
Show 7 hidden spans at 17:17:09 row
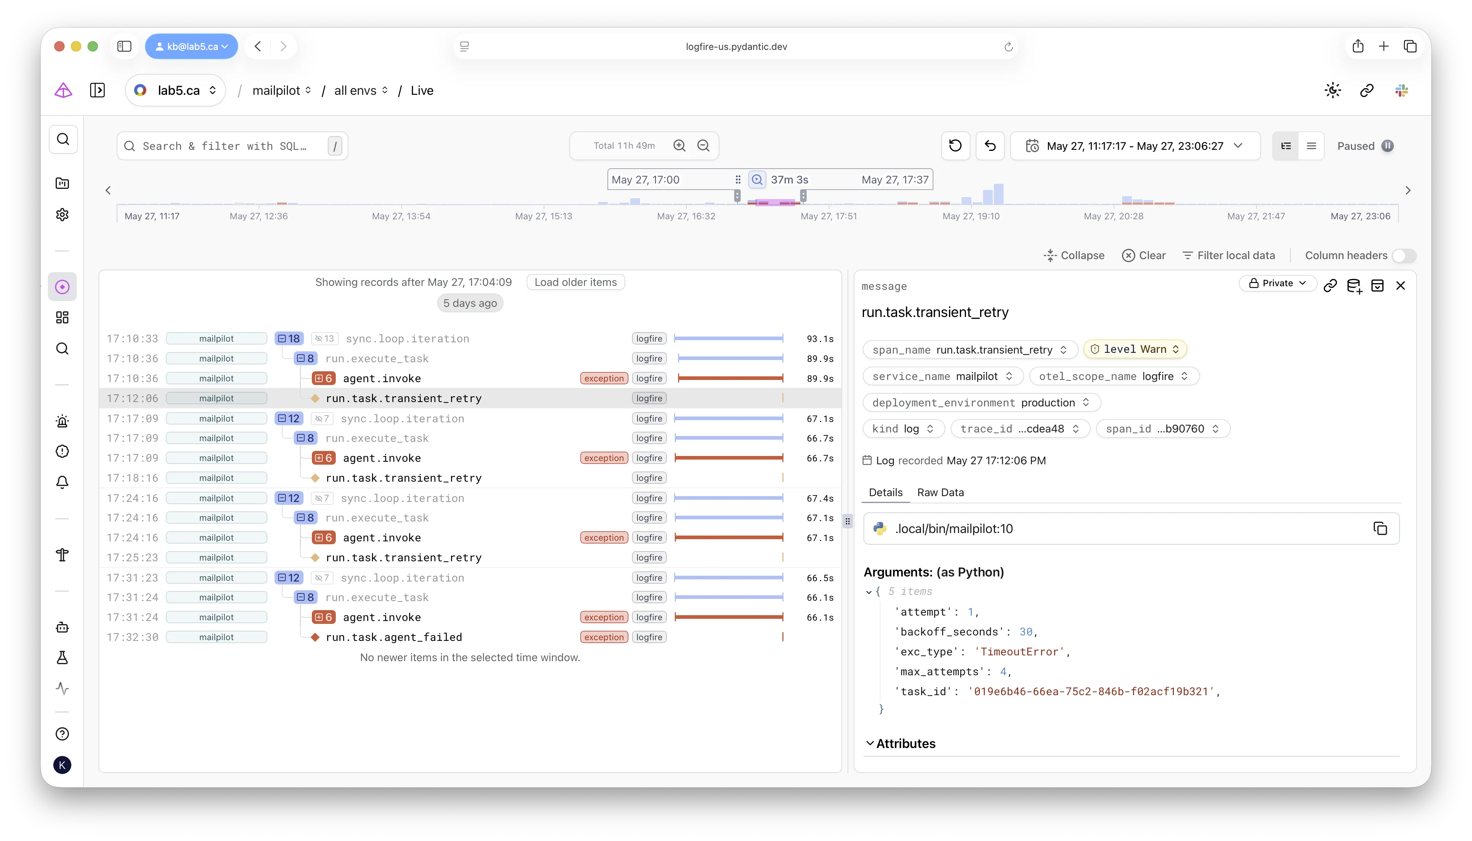click(322, 418)
